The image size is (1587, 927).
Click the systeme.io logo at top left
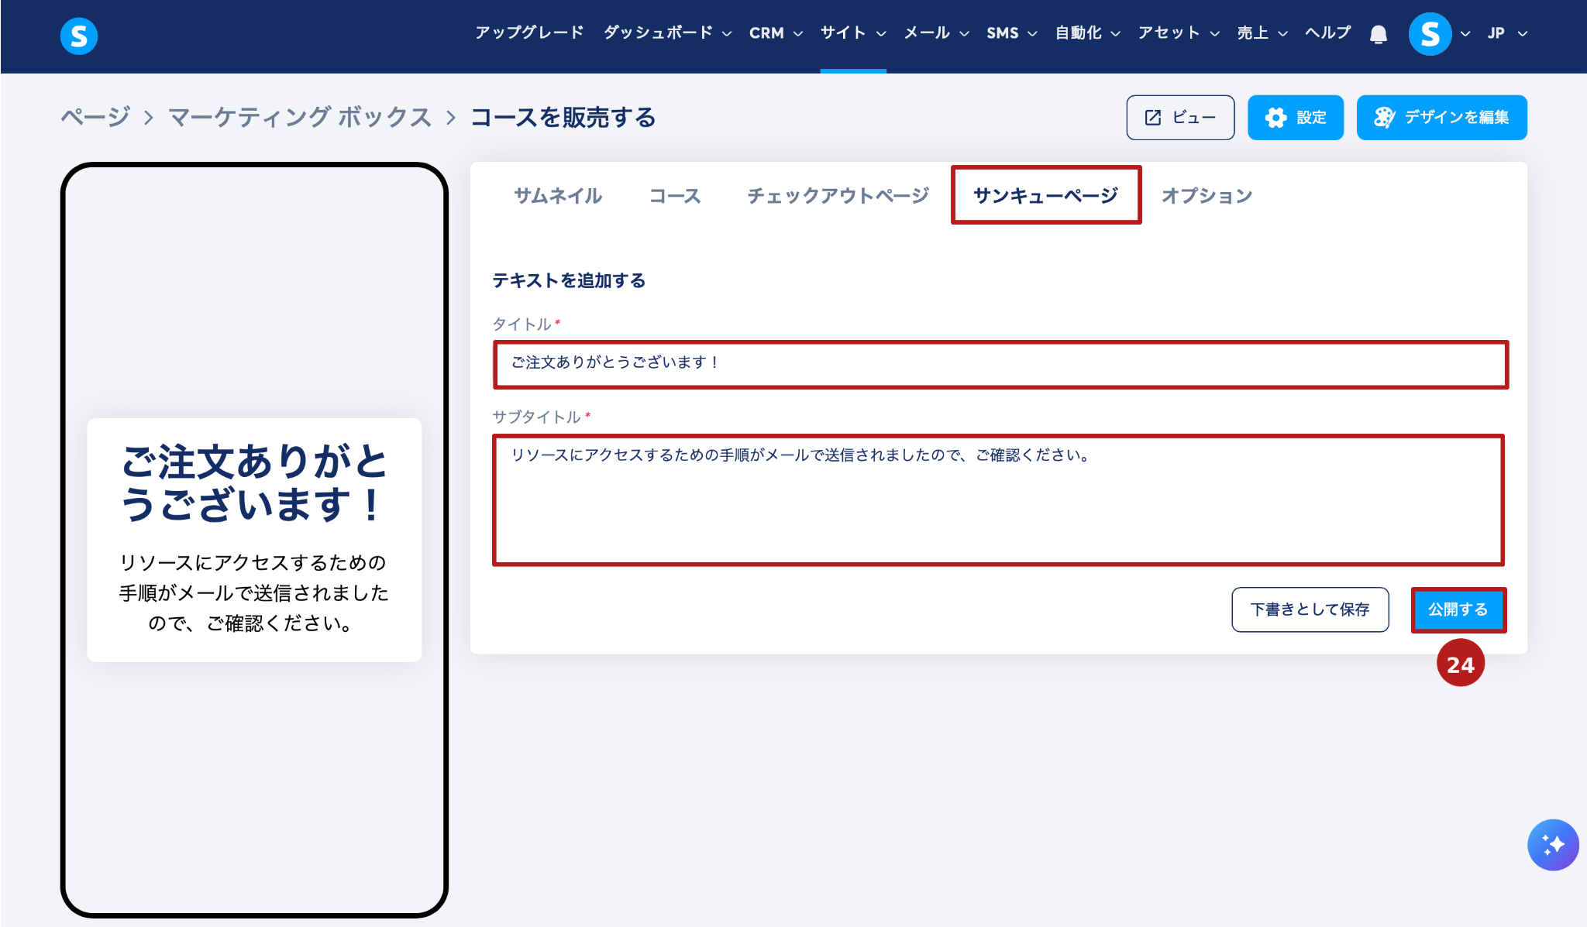(79, 36)
